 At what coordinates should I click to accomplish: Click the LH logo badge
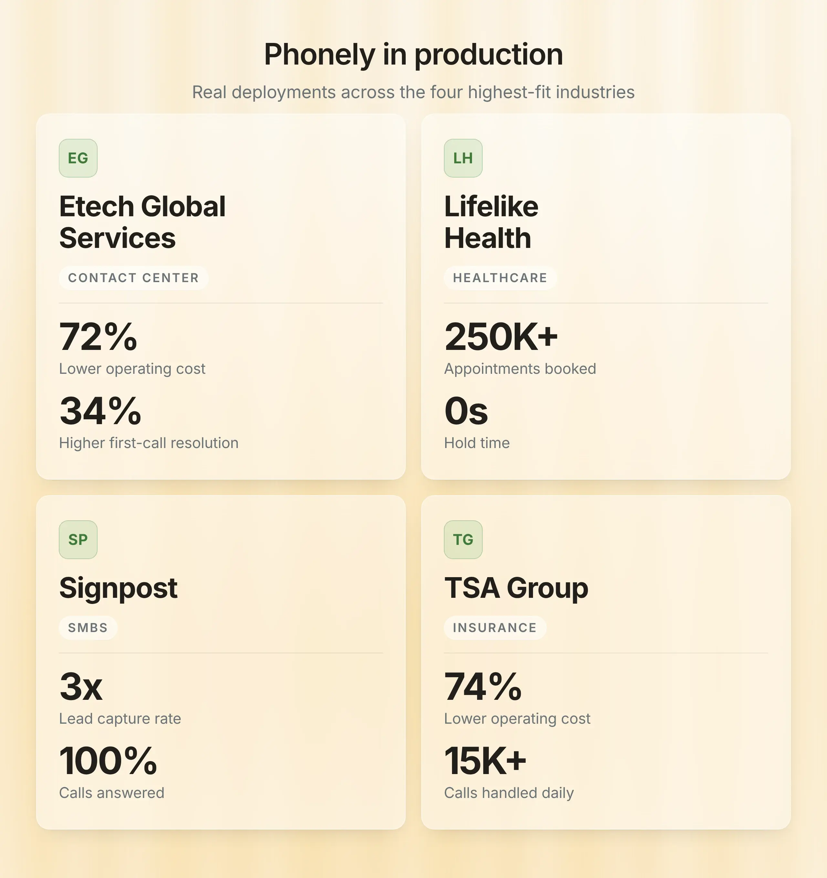pyautogui.click(x=463, y=158)
